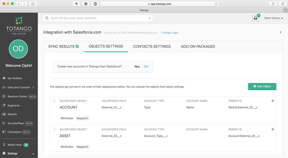
Task: Open My Portfolio home icon
Action: [x=4, y=78]
